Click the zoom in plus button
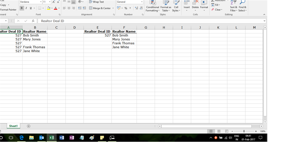The height and width of the screenshot is (158, 281). click(256, 131)
